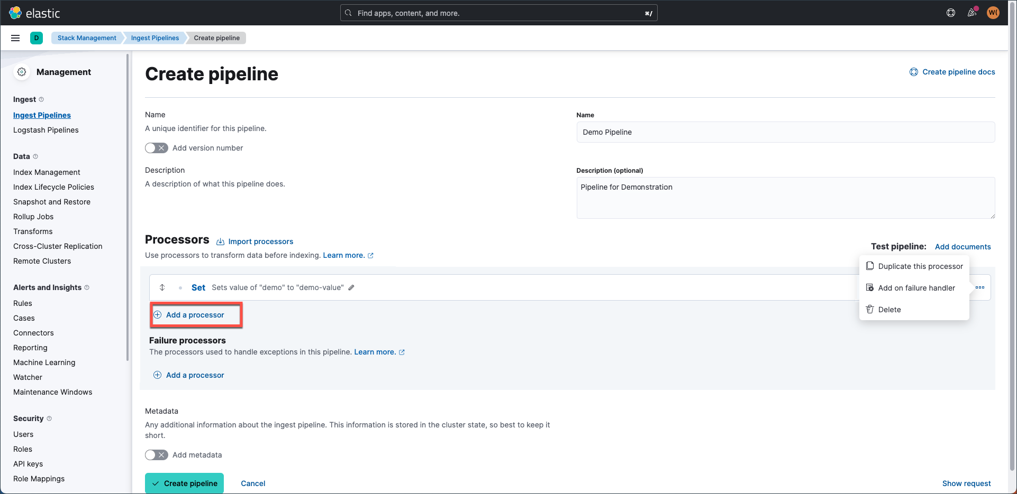Open notifications bell
The image size is (1017, 494).
(972, 13)
